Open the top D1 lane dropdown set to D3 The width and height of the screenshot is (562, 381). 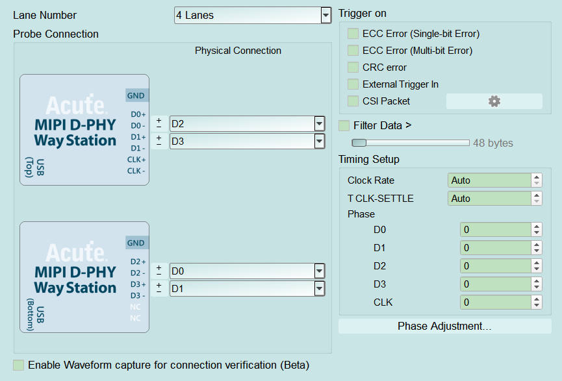tap(248, 141)
